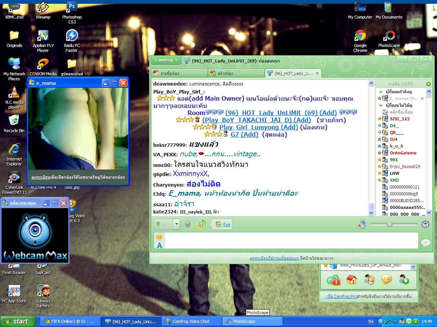
Task: Adjust the room volume slider handle
Action: [x=389, y=224]
